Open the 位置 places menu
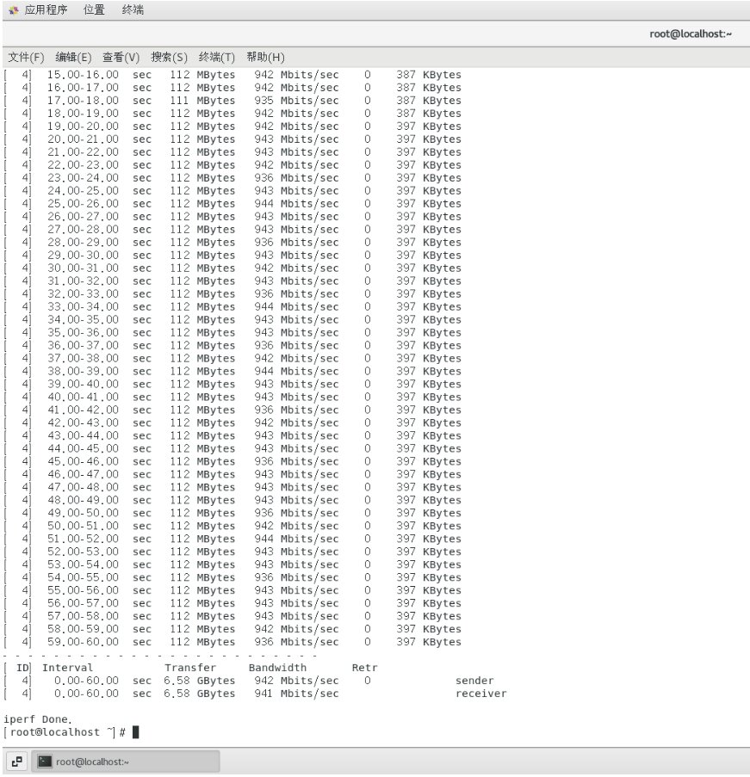Screen dimensions: 750x777 point(95,10)
